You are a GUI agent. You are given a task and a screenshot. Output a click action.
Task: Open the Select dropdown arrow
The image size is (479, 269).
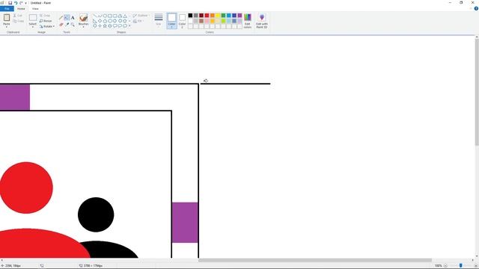[33, 27]
